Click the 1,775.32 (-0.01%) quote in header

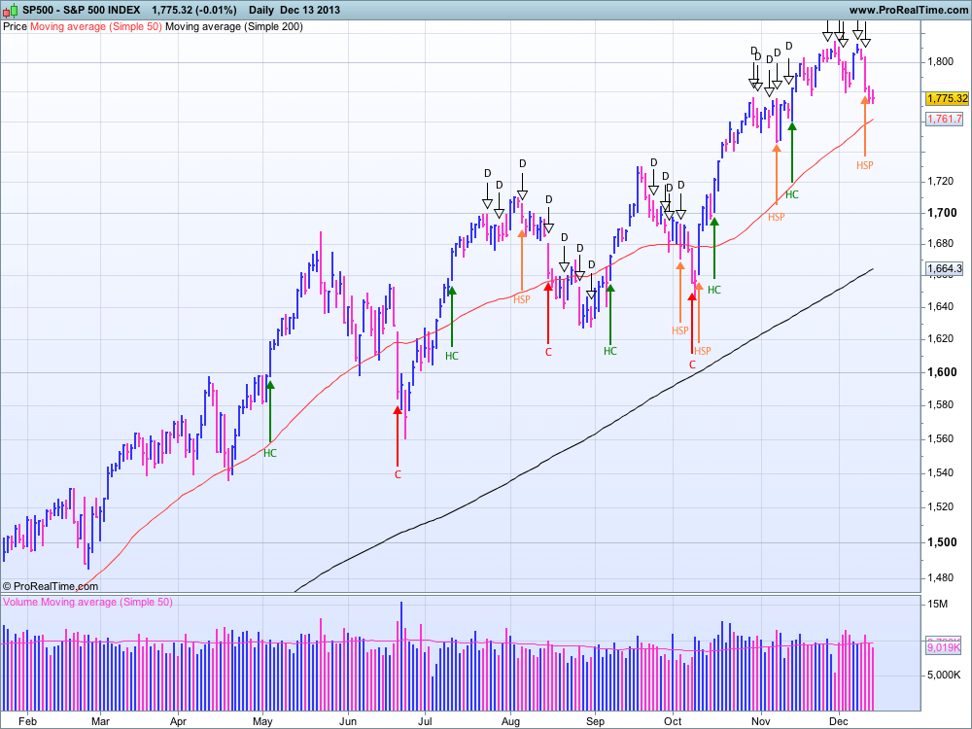[x=194, y=10]
